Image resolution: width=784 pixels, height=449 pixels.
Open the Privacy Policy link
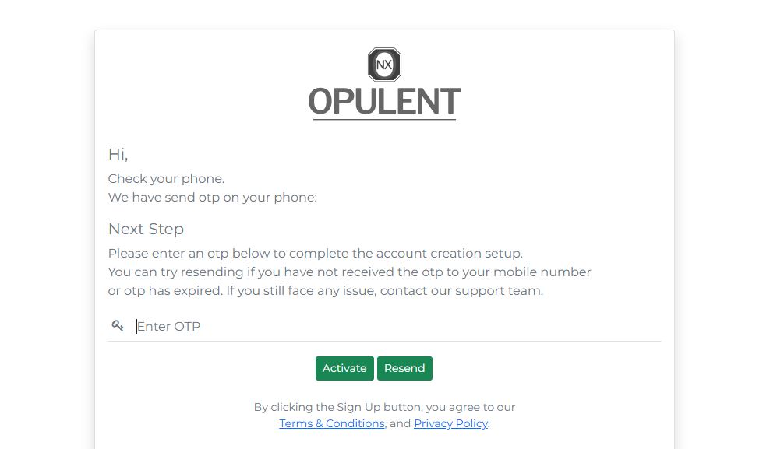[x=450, y=423]
